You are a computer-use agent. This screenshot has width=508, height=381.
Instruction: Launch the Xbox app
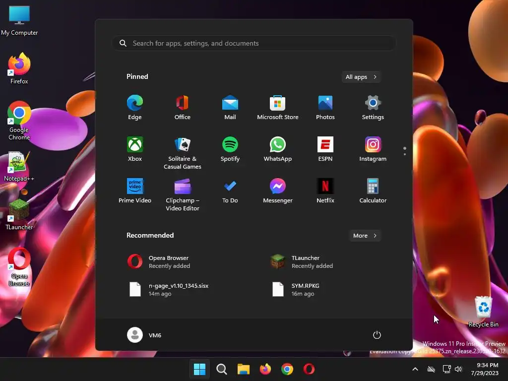click(x=135, y=149)
